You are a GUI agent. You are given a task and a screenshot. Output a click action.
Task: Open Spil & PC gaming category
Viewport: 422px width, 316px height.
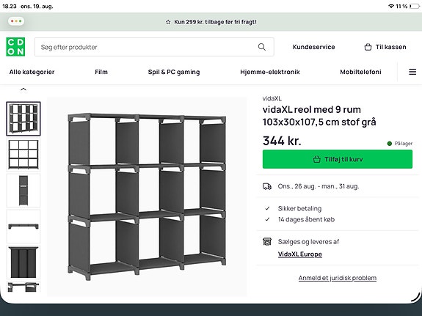click(174, 72)
